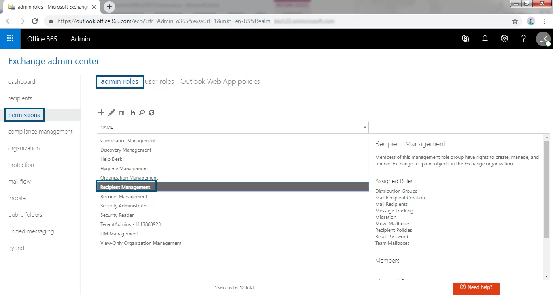This screenshot has width=553, height=295.
Task: Open protection in the left navigation
Action: coord(21,165)
